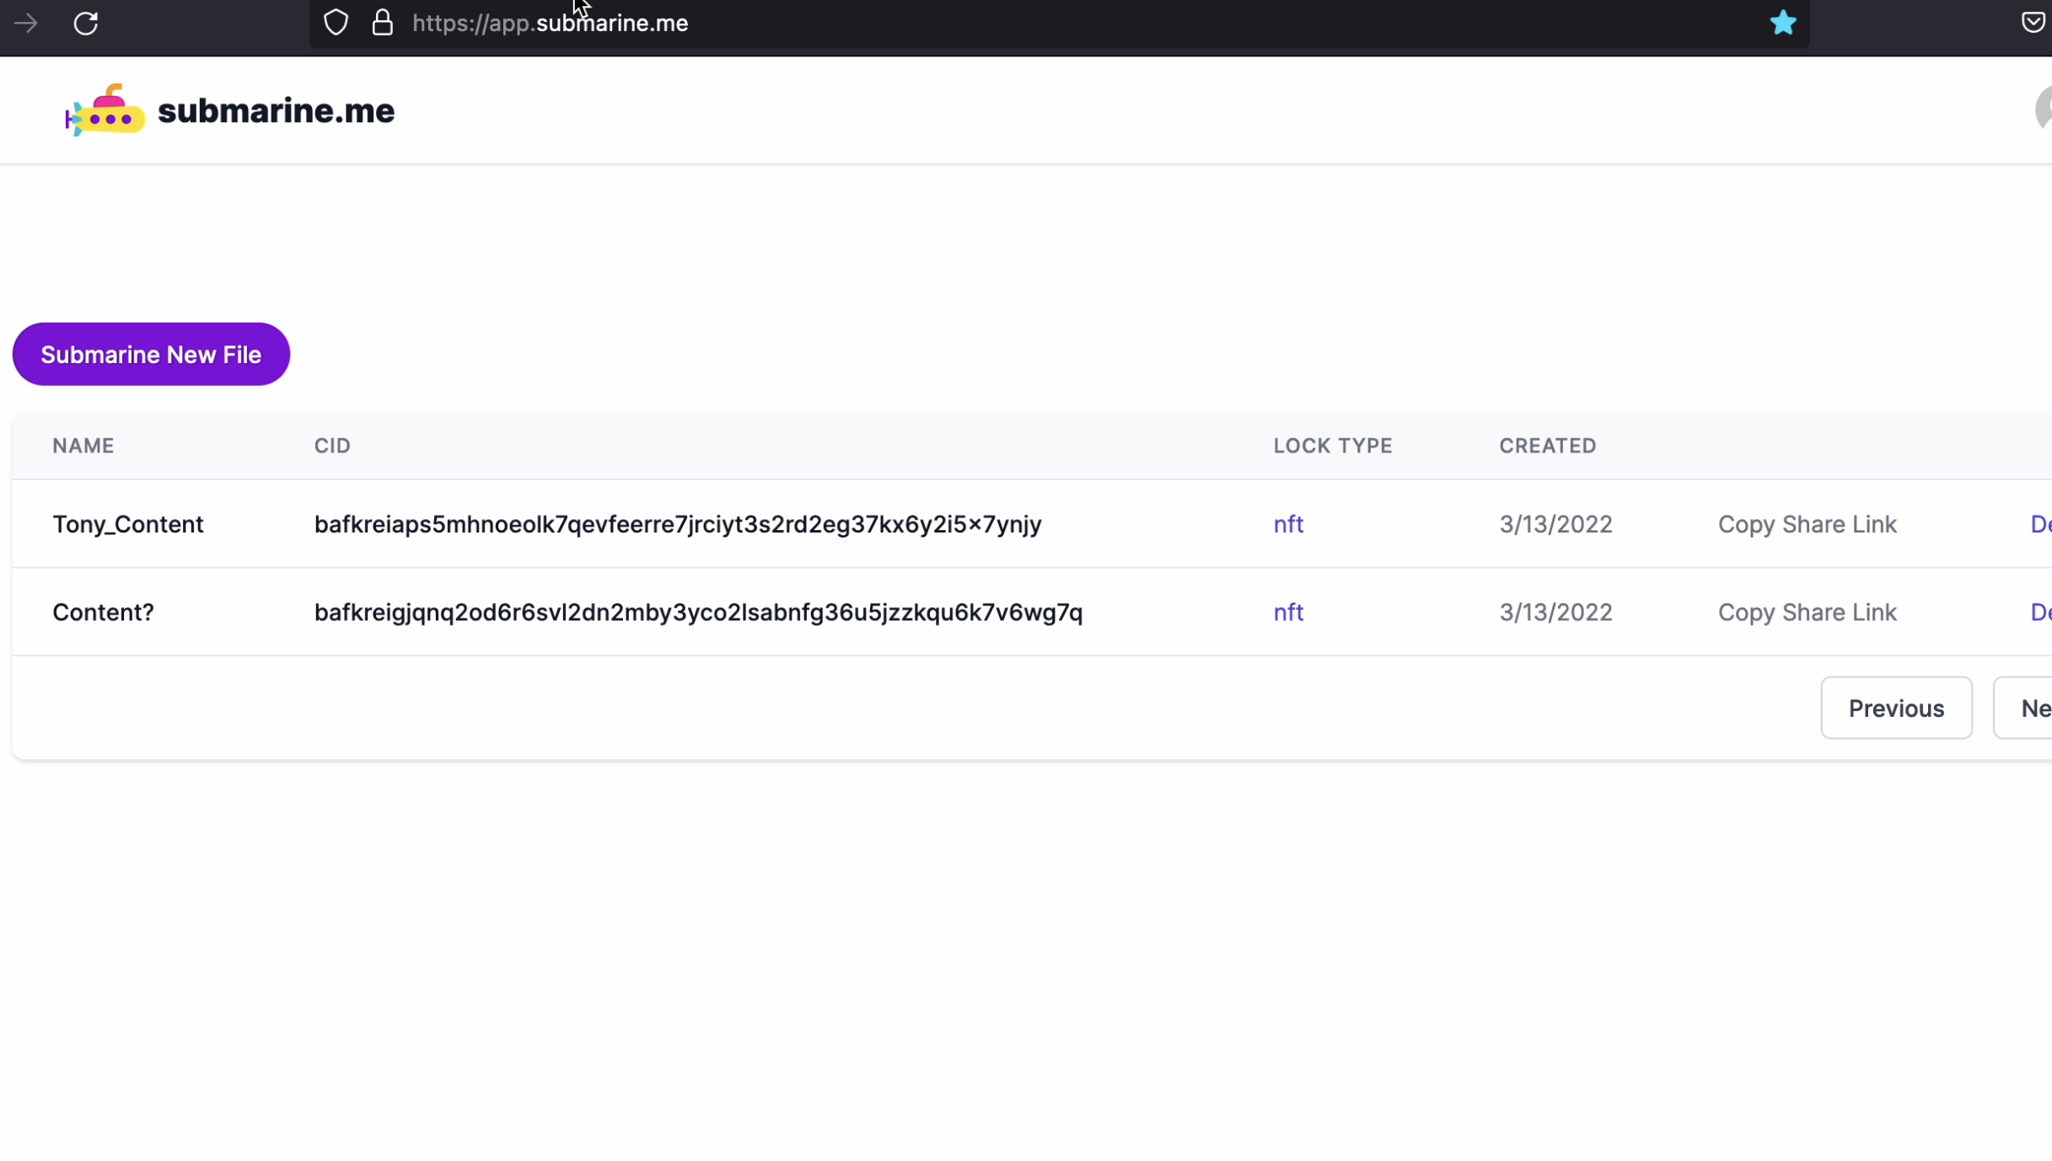Image resolution: width=2052 pixels, height=1161 pixels.
Task: Click the browser security shield icon
Action: tap(337, 24)
